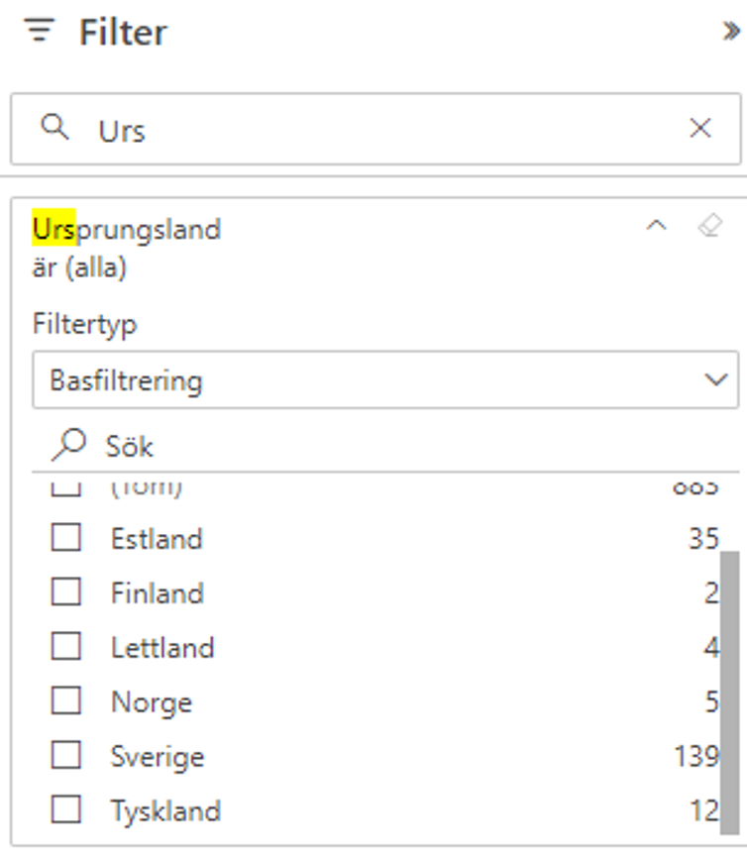Open the Basfiltrering filter type dropdown

pos(385,379)
